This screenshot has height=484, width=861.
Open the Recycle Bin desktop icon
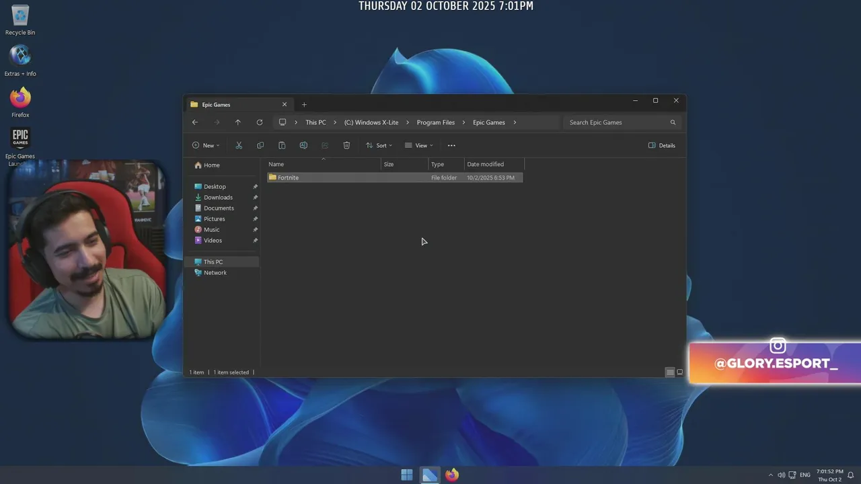20,20
